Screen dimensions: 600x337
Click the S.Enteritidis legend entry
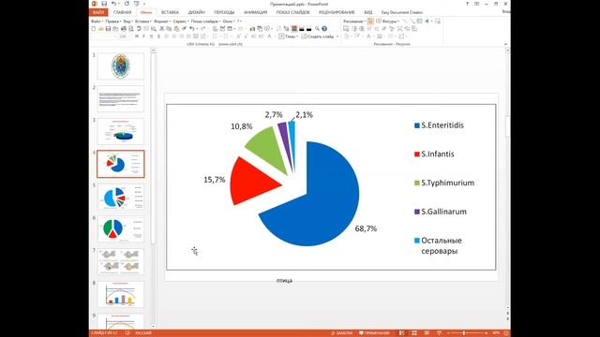point(439,125)
